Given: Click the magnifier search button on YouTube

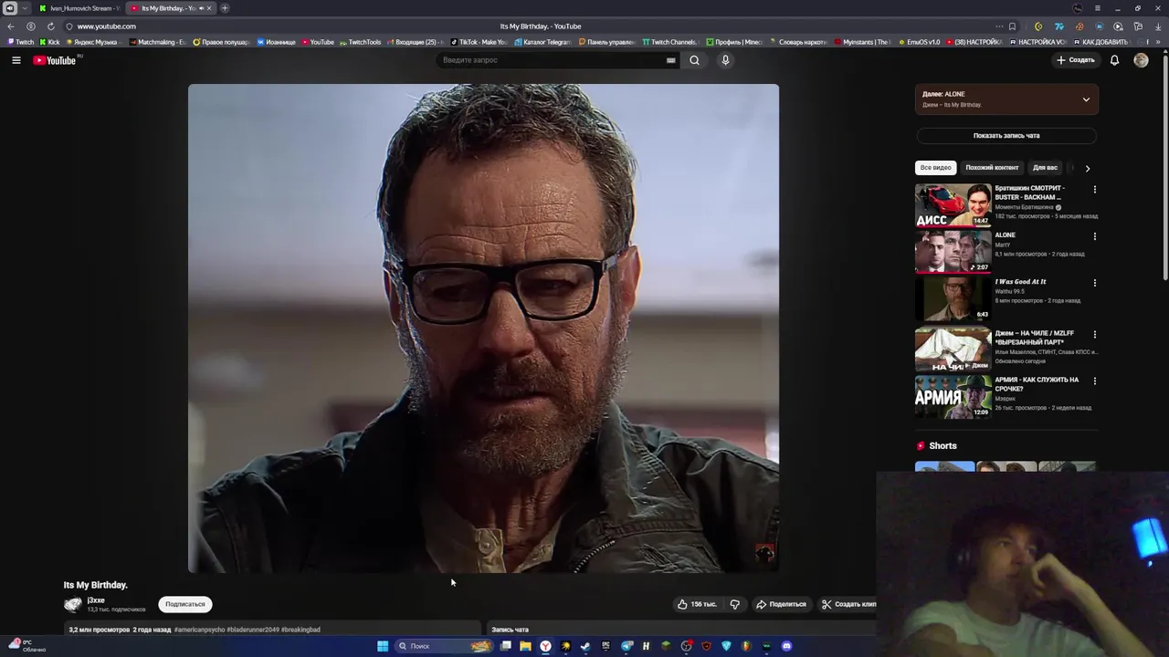Looking at the screenshot, I should pyautogui.click(x=695, y=60).
